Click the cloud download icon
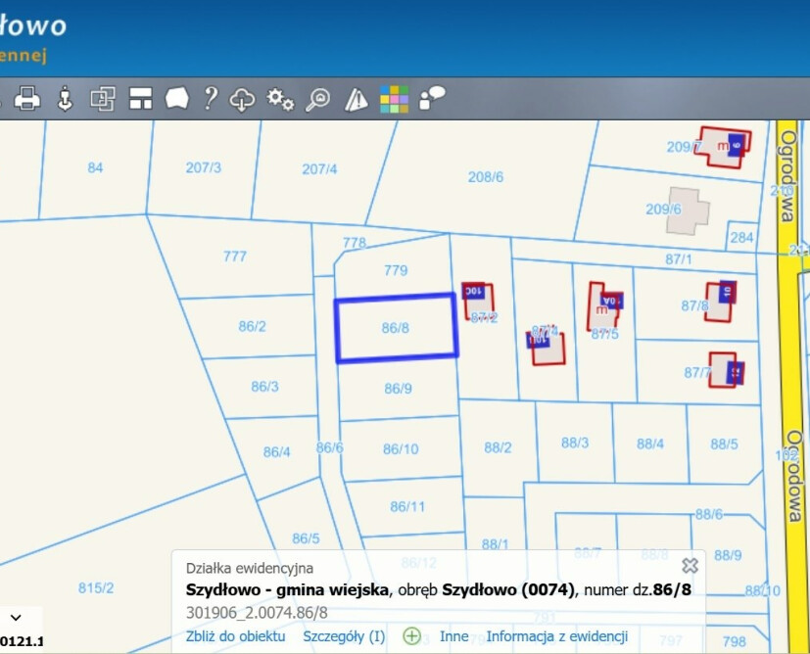This screenshot has height=654, width=810. [242, 99]
